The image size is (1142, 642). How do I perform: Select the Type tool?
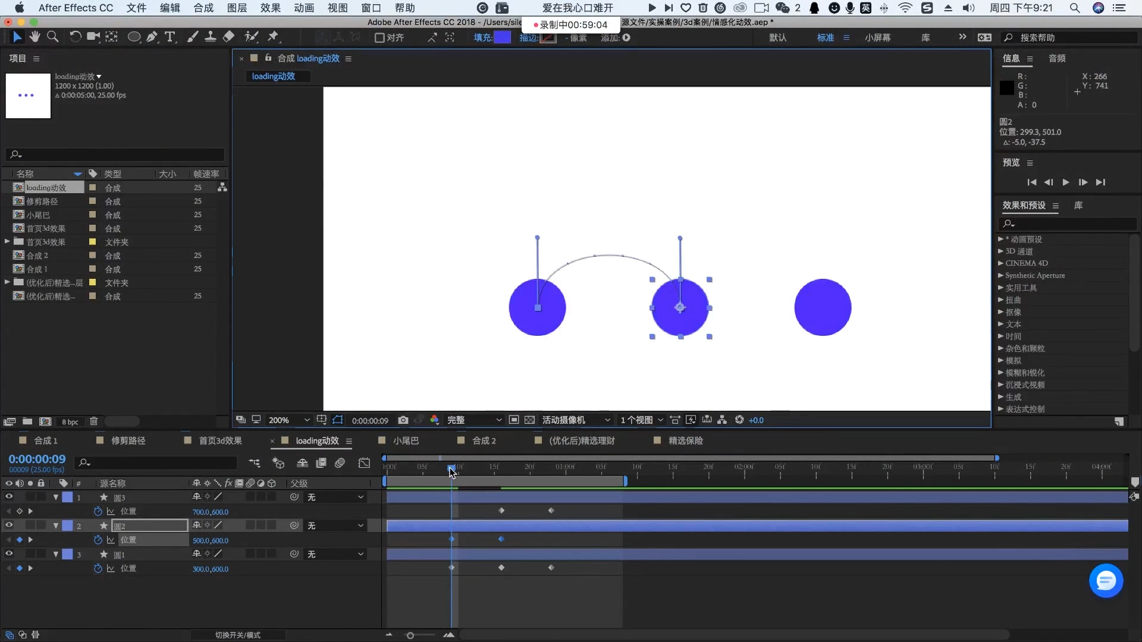click(170, 37)
